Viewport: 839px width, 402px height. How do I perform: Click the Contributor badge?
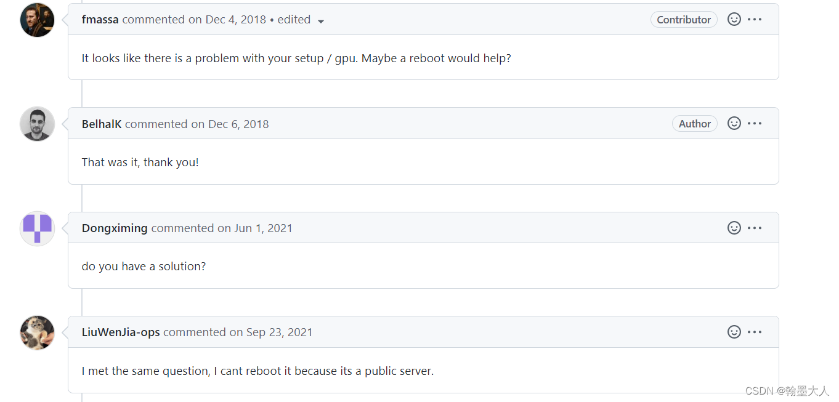point(684,19)
